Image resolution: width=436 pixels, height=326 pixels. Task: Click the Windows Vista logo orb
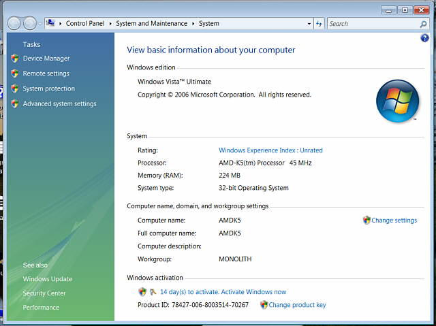point(398,101)
